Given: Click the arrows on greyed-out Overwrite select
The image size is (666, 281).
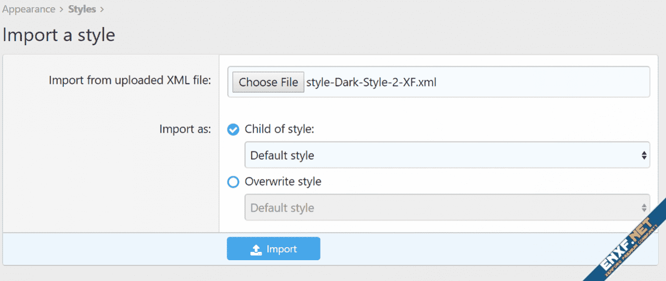Looking at the screenshot, I should point(644,208).
